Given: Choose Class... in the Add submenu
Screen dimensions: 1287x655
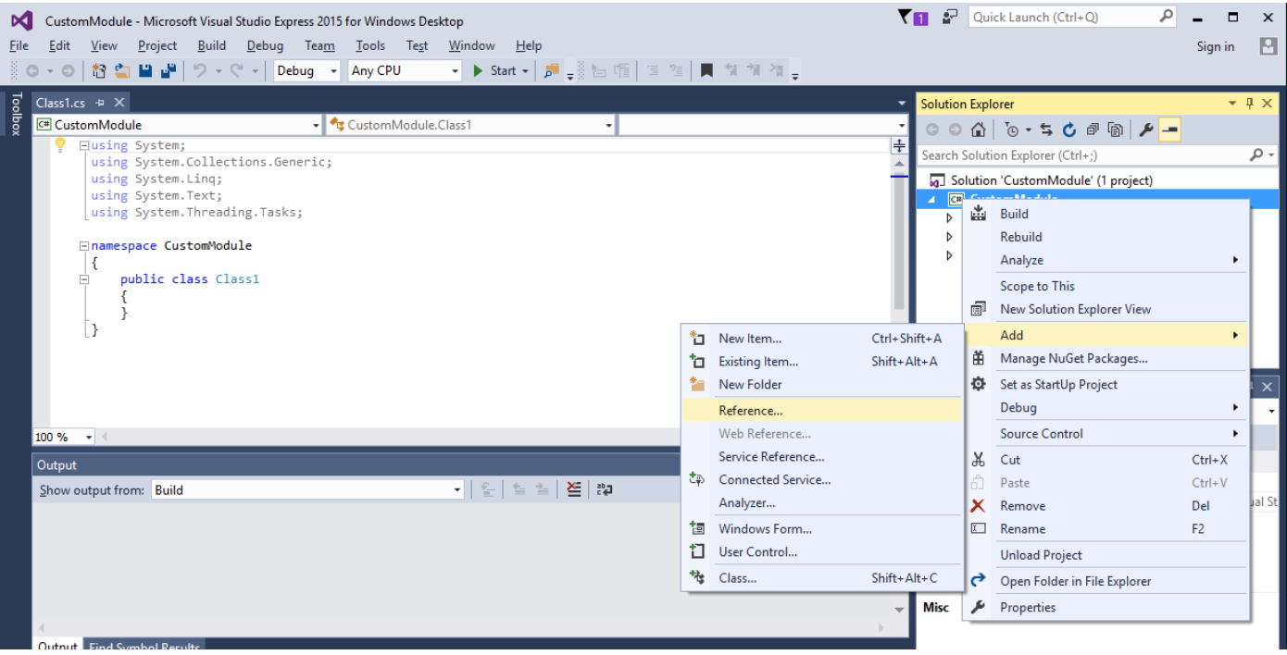Looking at the screenshot, I should point(822,578).
